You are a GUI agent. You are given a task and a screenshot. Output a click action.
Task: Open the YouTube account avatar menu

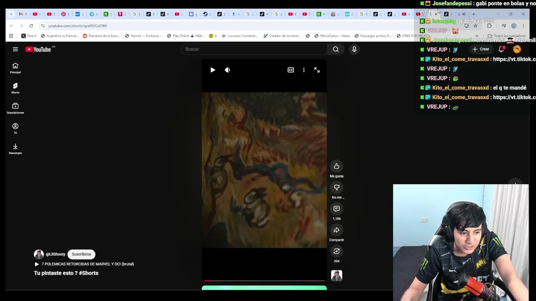517,49
